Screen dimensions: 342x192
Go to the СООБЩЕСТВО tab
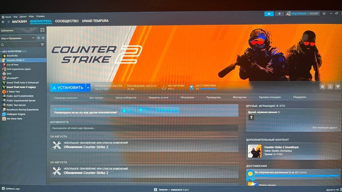pos(67,21)
